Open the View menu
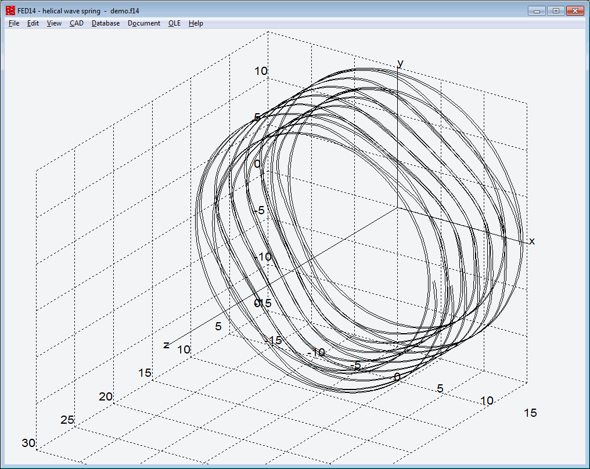Image resolution: width=590 pixels, height=469 pixels. (x=54, y=23)
